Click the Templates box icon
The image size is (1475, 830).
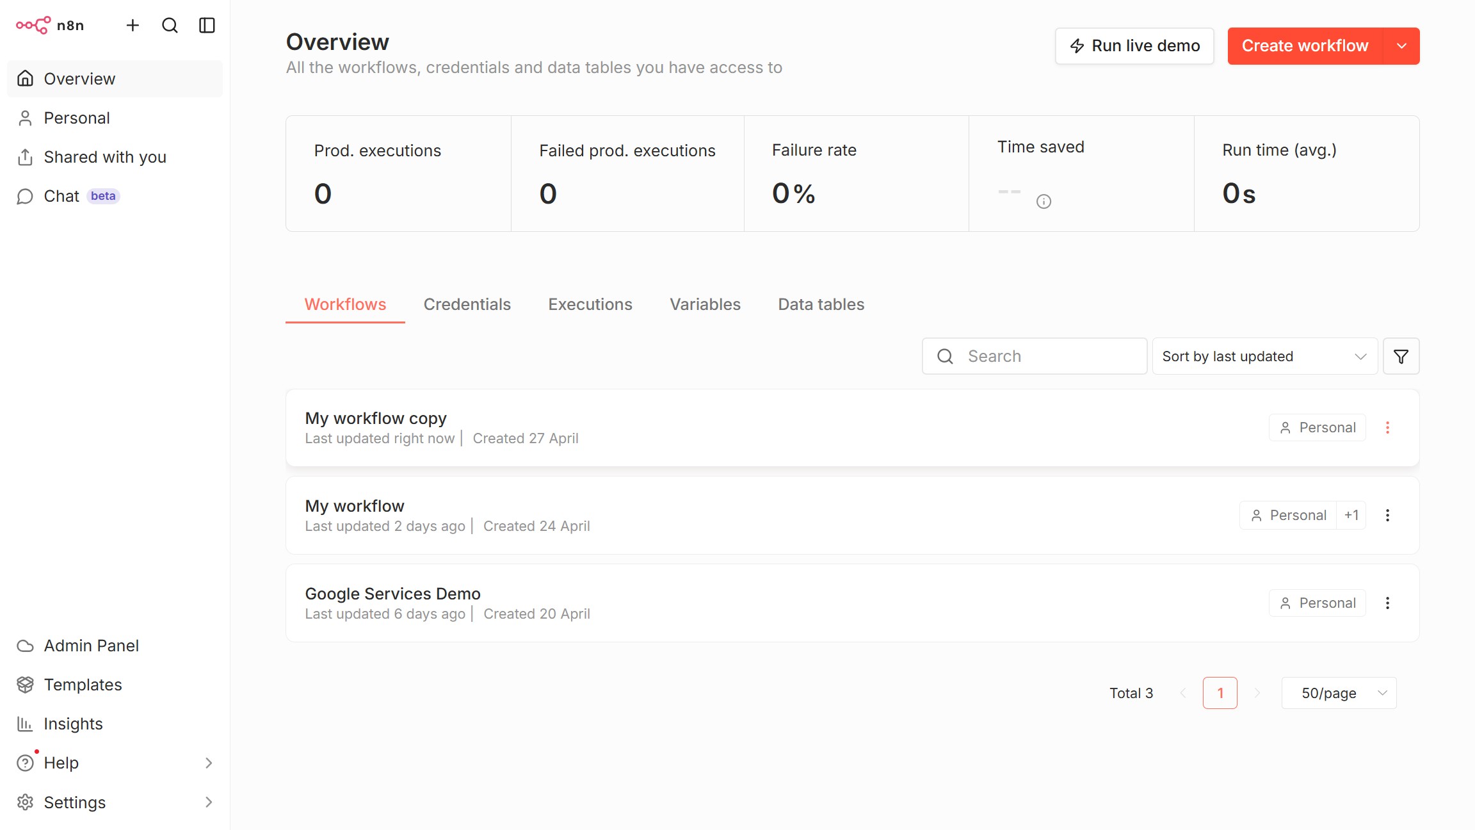(25, 685)
